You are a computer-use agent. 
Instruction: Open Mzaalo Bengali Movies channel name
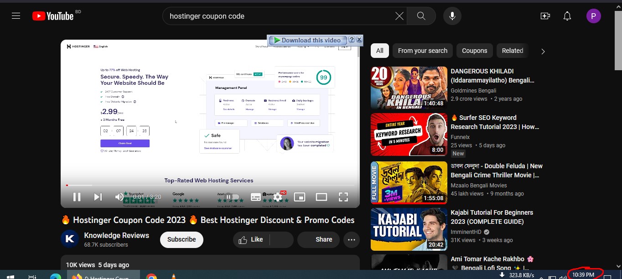(x=479, y=186)
